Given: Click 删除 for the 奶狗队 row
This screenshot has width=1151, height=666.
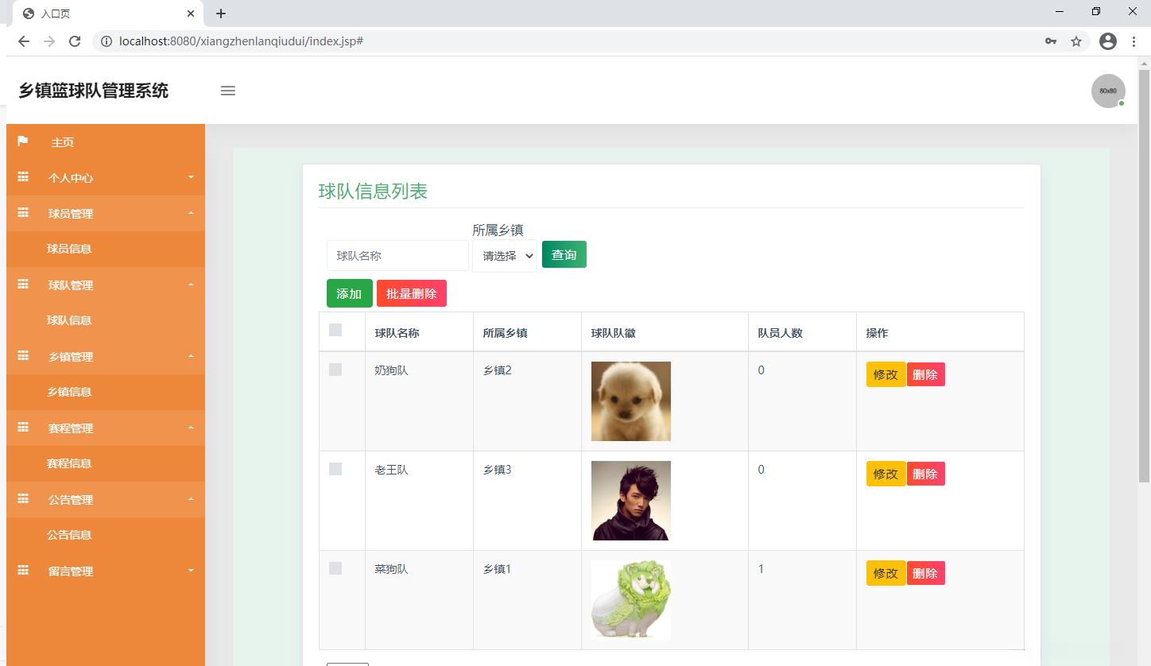Looking at the screenshot, I should 925,374.
